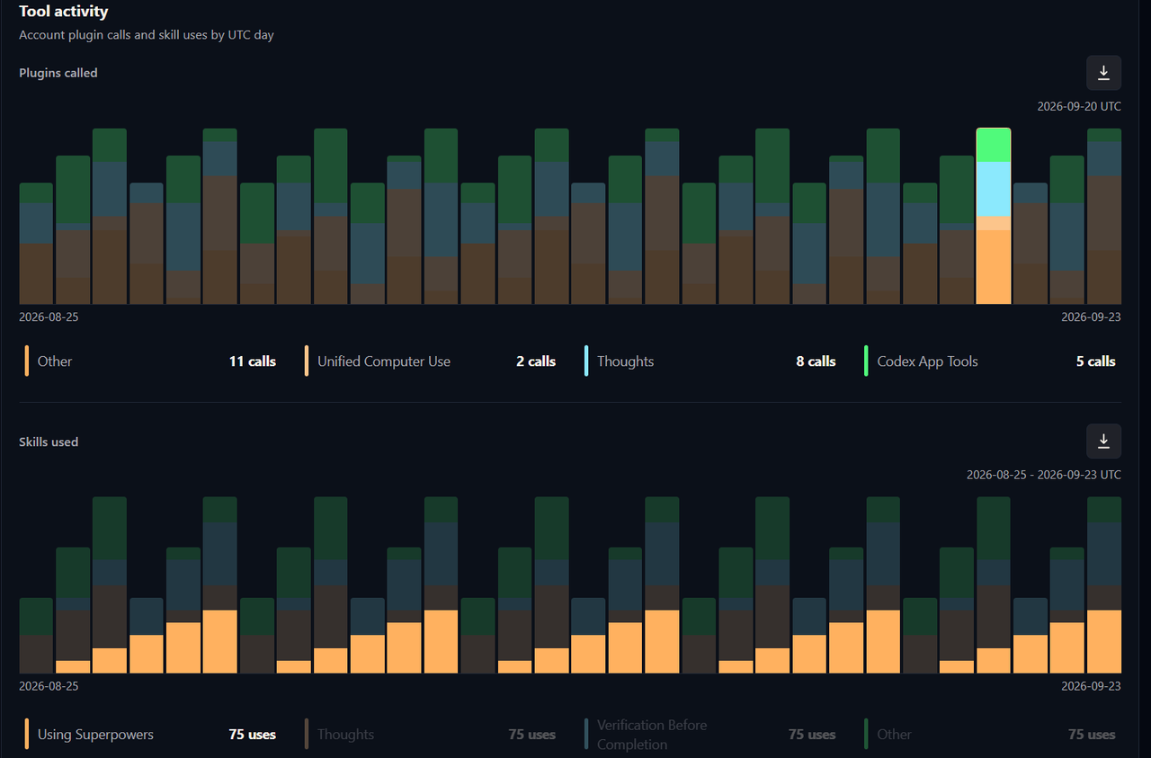Image resolution: width=1151 pixels, height=758 pixels.
Task: Toggle the Codex App Tools legend entry
Action: [x=990, y=361]
